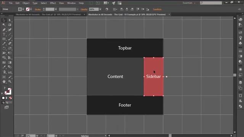Open the File menu
244x137 pixels.
click(x=11, y=3)
